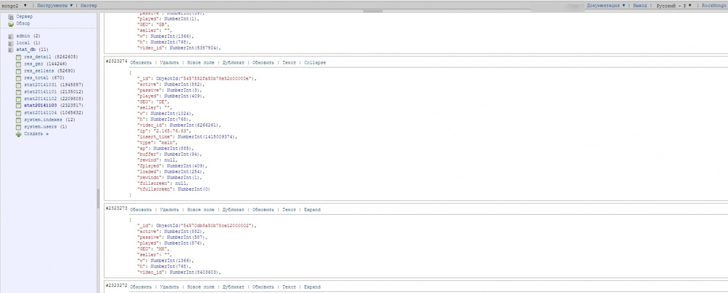Image resolution: width=728 pixels, height=293 pixels.
Task: Click the res_geo collection icon
Action: pyautogui.click(x=19, y=64)
